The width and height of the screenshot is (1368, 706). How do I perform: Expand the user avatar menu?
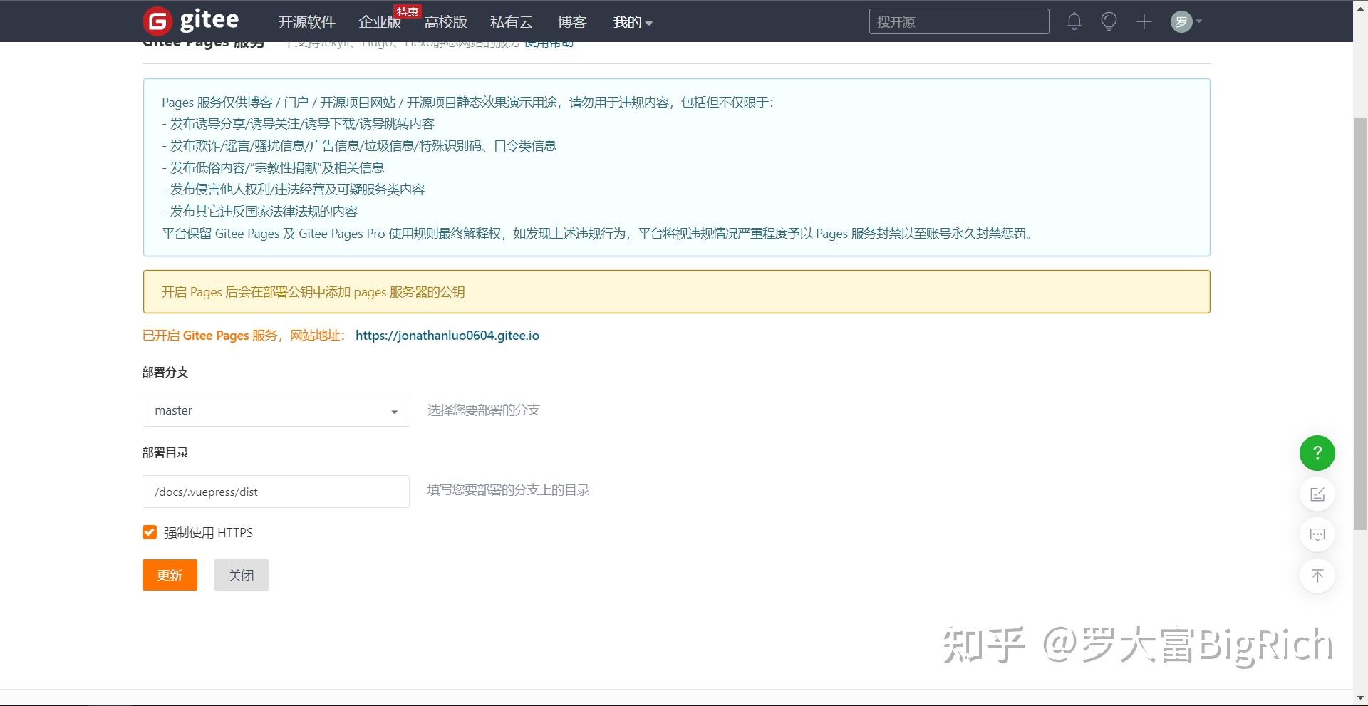1182,21
